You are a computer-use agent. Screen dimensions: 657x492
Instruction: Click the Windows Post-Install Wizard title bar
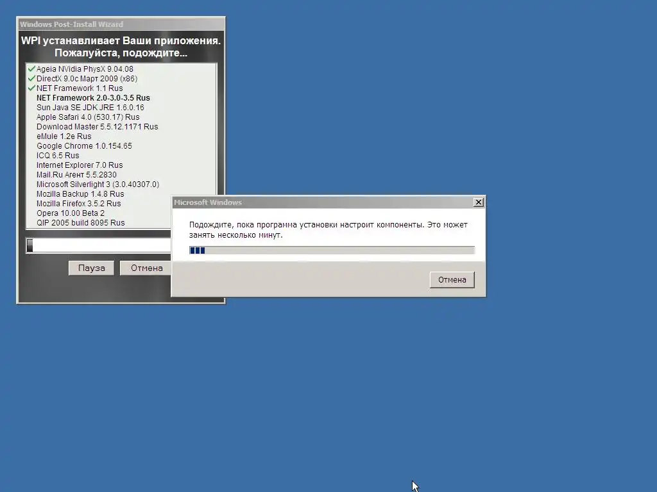pos(121,24)
